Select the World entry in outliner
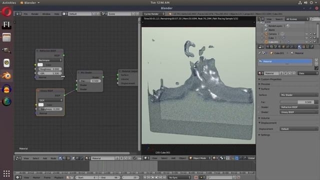 pyautogui.click(x=271, y=30)
